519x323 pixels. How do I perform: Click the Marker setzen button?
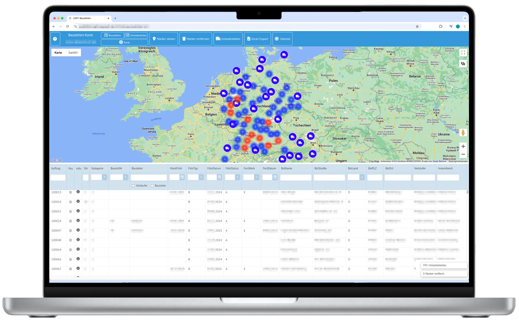click(164, 39)
